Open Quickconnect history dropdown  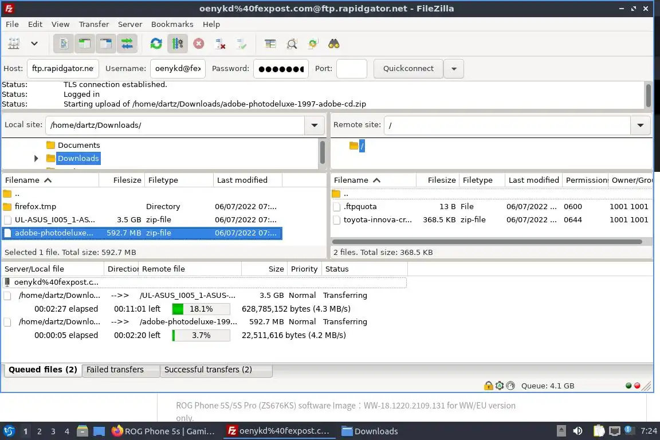click(454, 69)
